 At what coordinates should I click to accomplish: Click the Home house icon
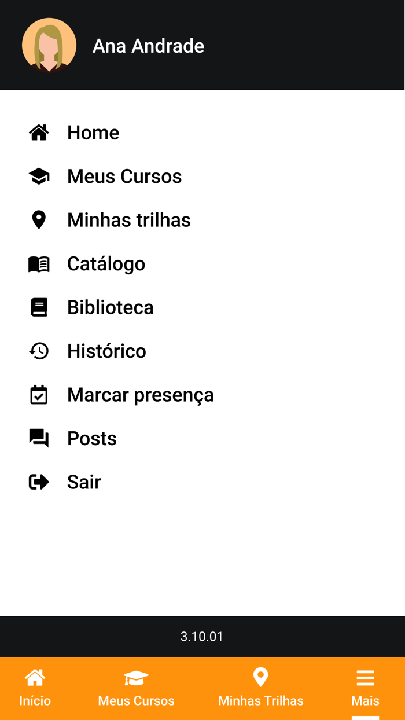(38, 133)
